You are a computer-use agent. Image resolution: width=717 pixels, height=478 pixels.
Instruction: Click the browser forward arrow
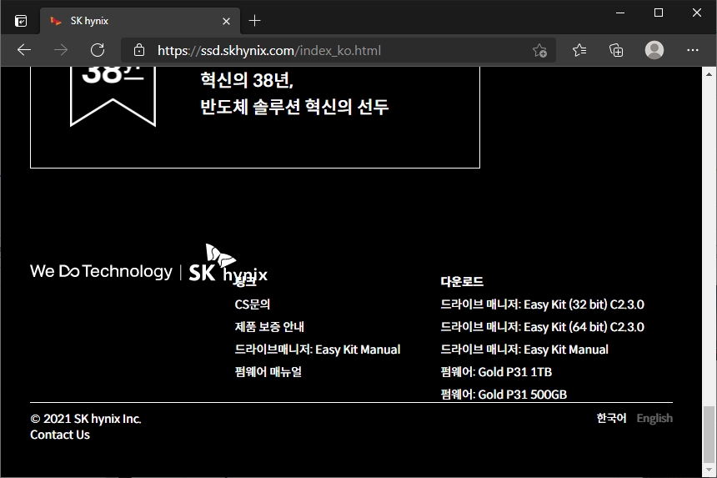coord(60,50)
